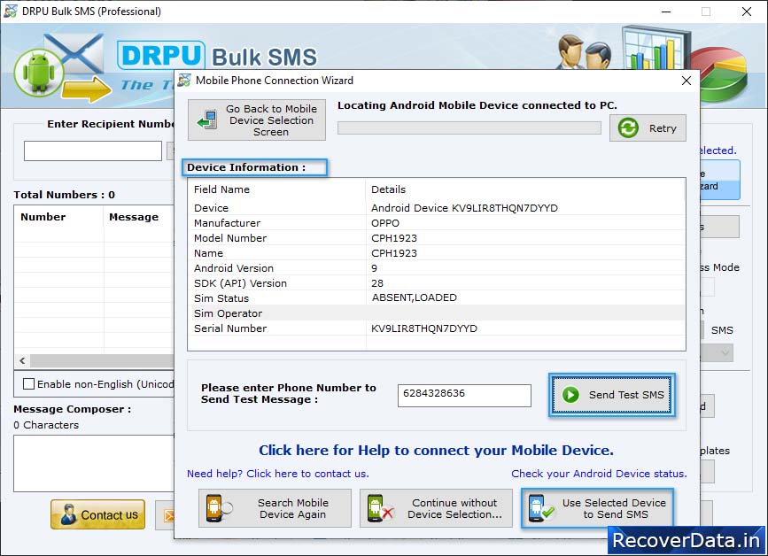The image size is (768, 556).
Task: Click the Go Back arrow device icon
Action: click(x=207, y=120)
